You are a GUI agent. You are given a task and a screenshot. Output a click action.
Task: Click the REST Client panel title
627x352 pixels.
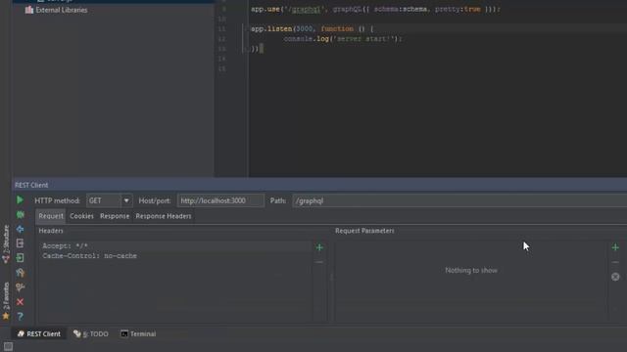pyautogui.click(x=31, y=185)
